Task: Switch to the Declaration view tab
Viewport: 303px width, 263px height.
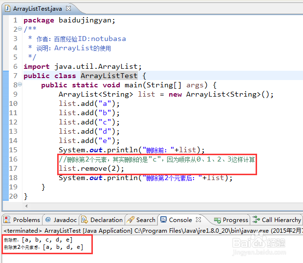Action: (x=102, y=220)
